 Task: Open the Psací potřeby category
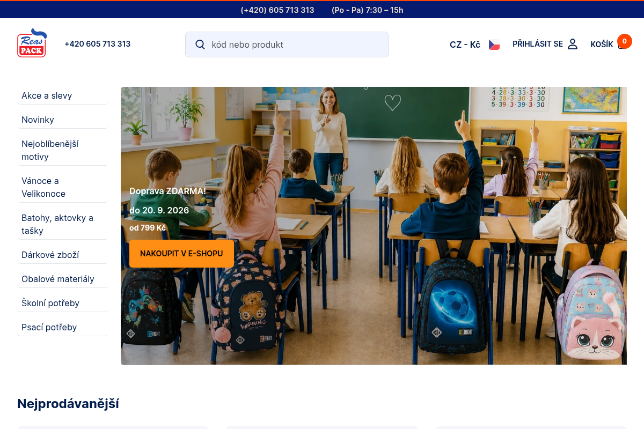pos(62,327)
